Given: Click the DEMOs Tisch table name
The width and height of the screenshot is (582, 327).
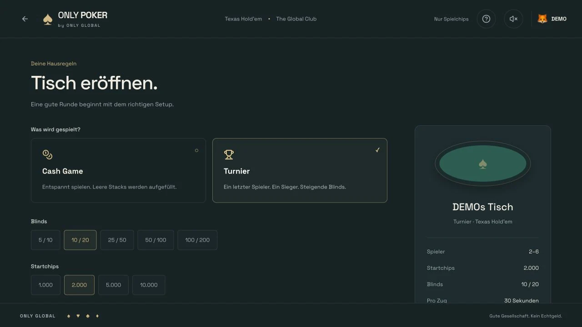Looking at the screenshot, I should coord(483,207).
